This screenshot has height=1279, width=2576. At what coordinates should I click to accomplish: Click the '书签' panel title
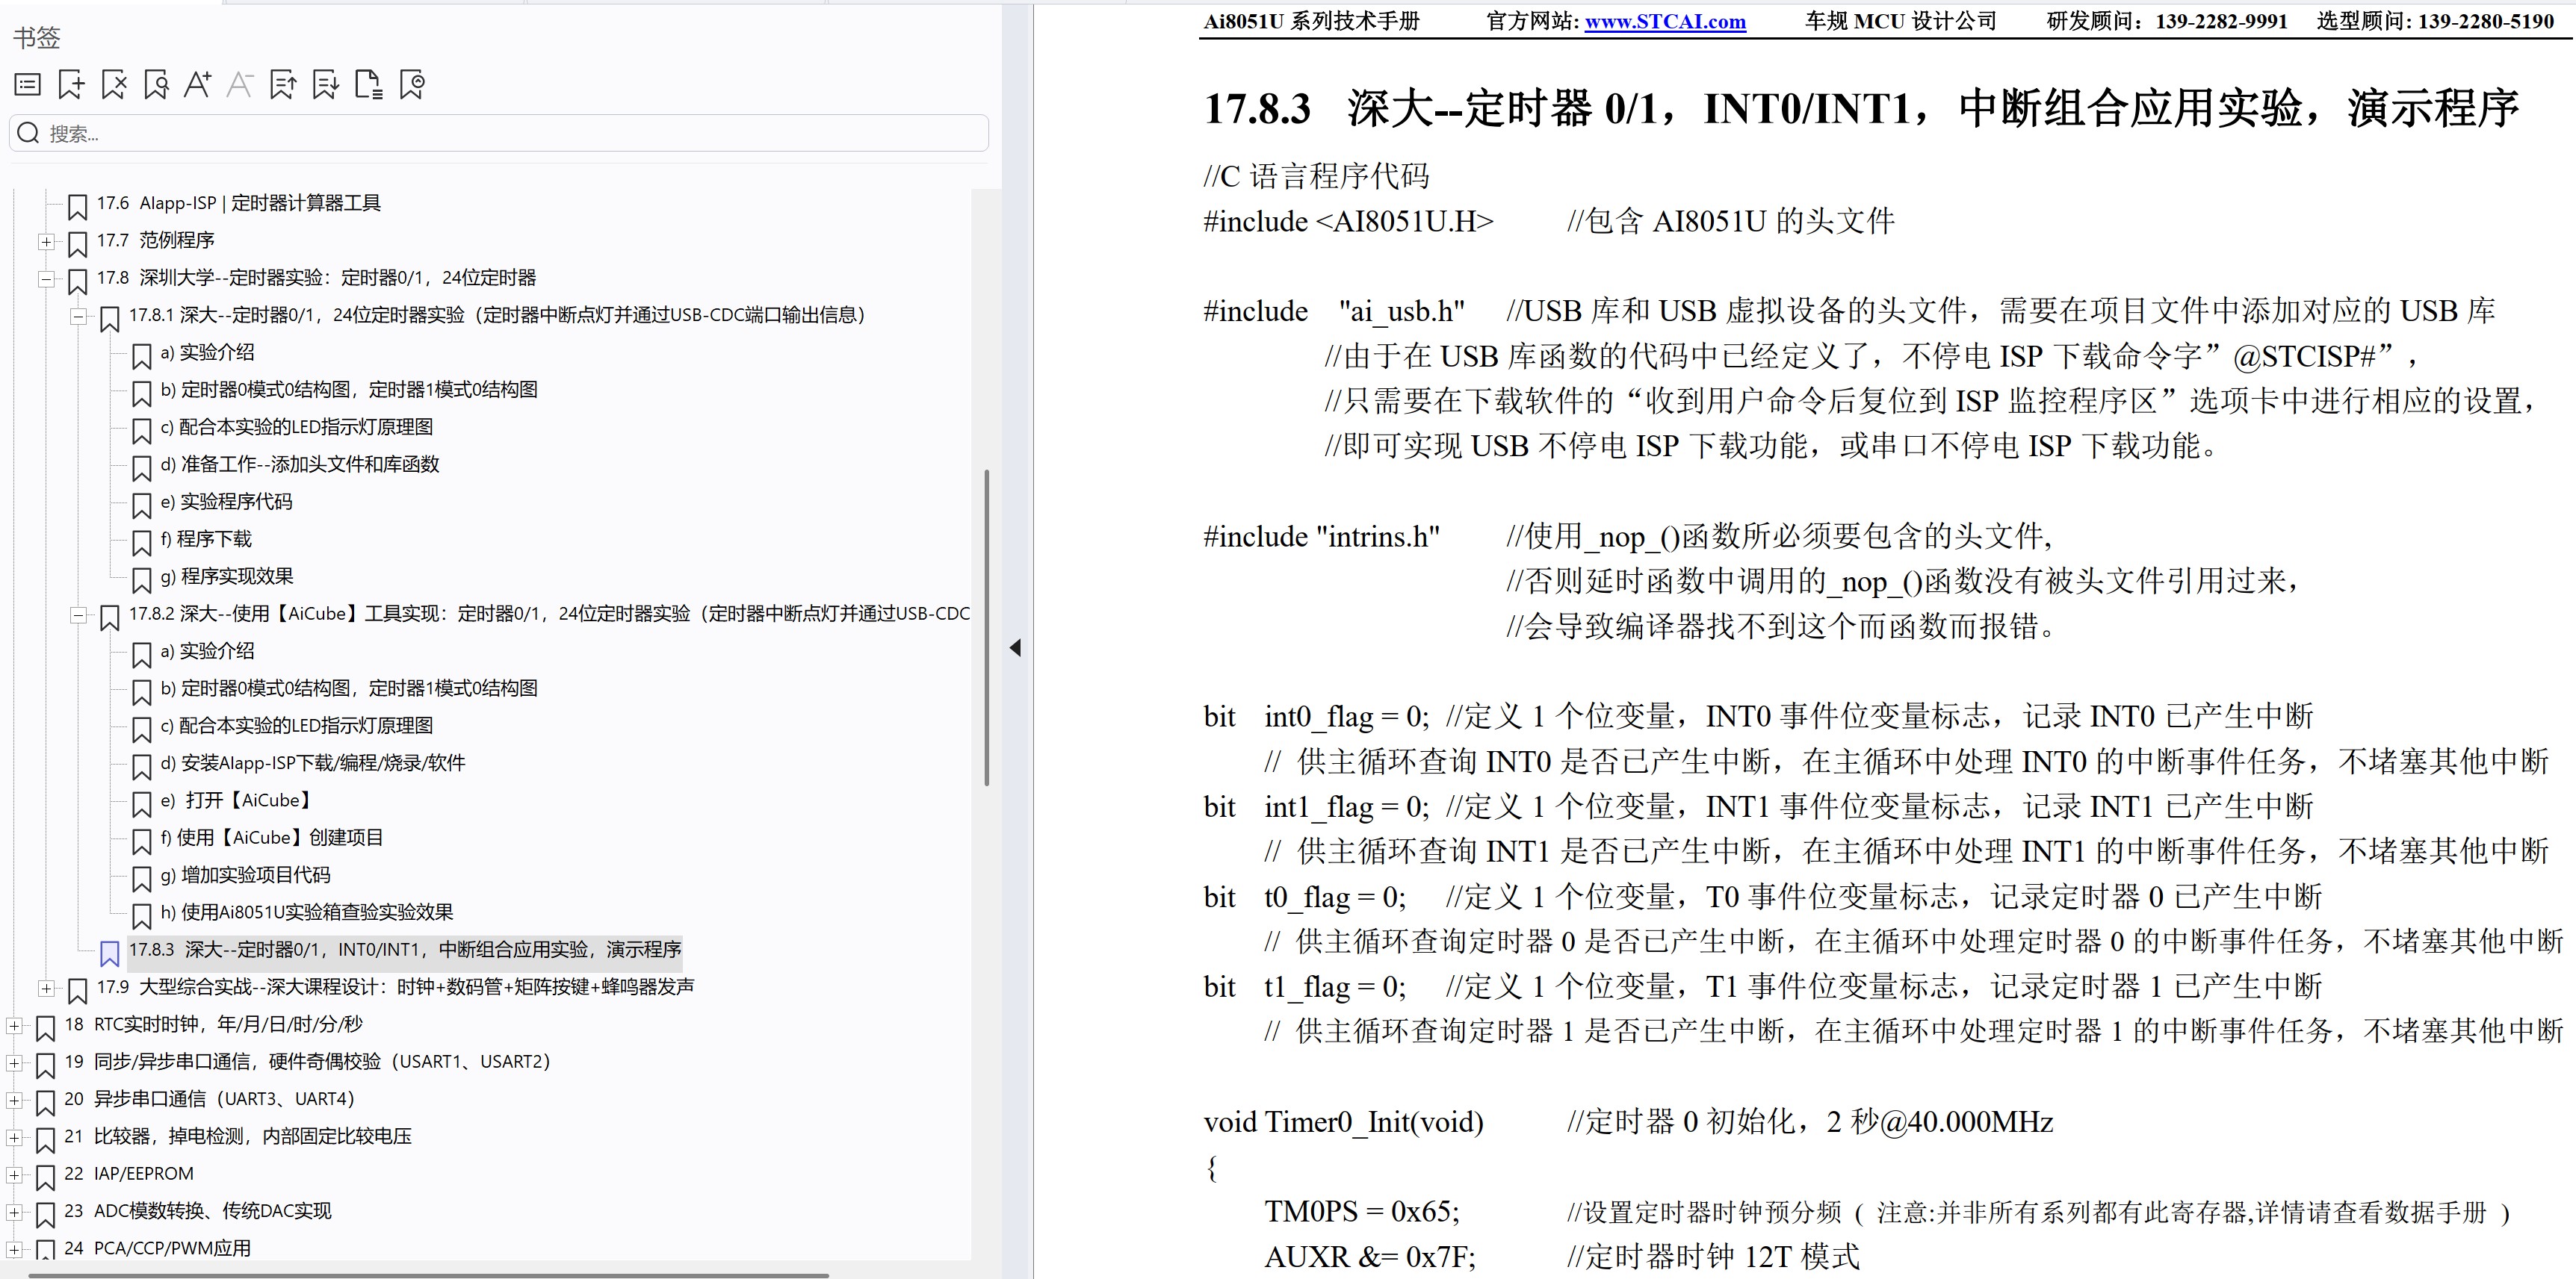37,38
